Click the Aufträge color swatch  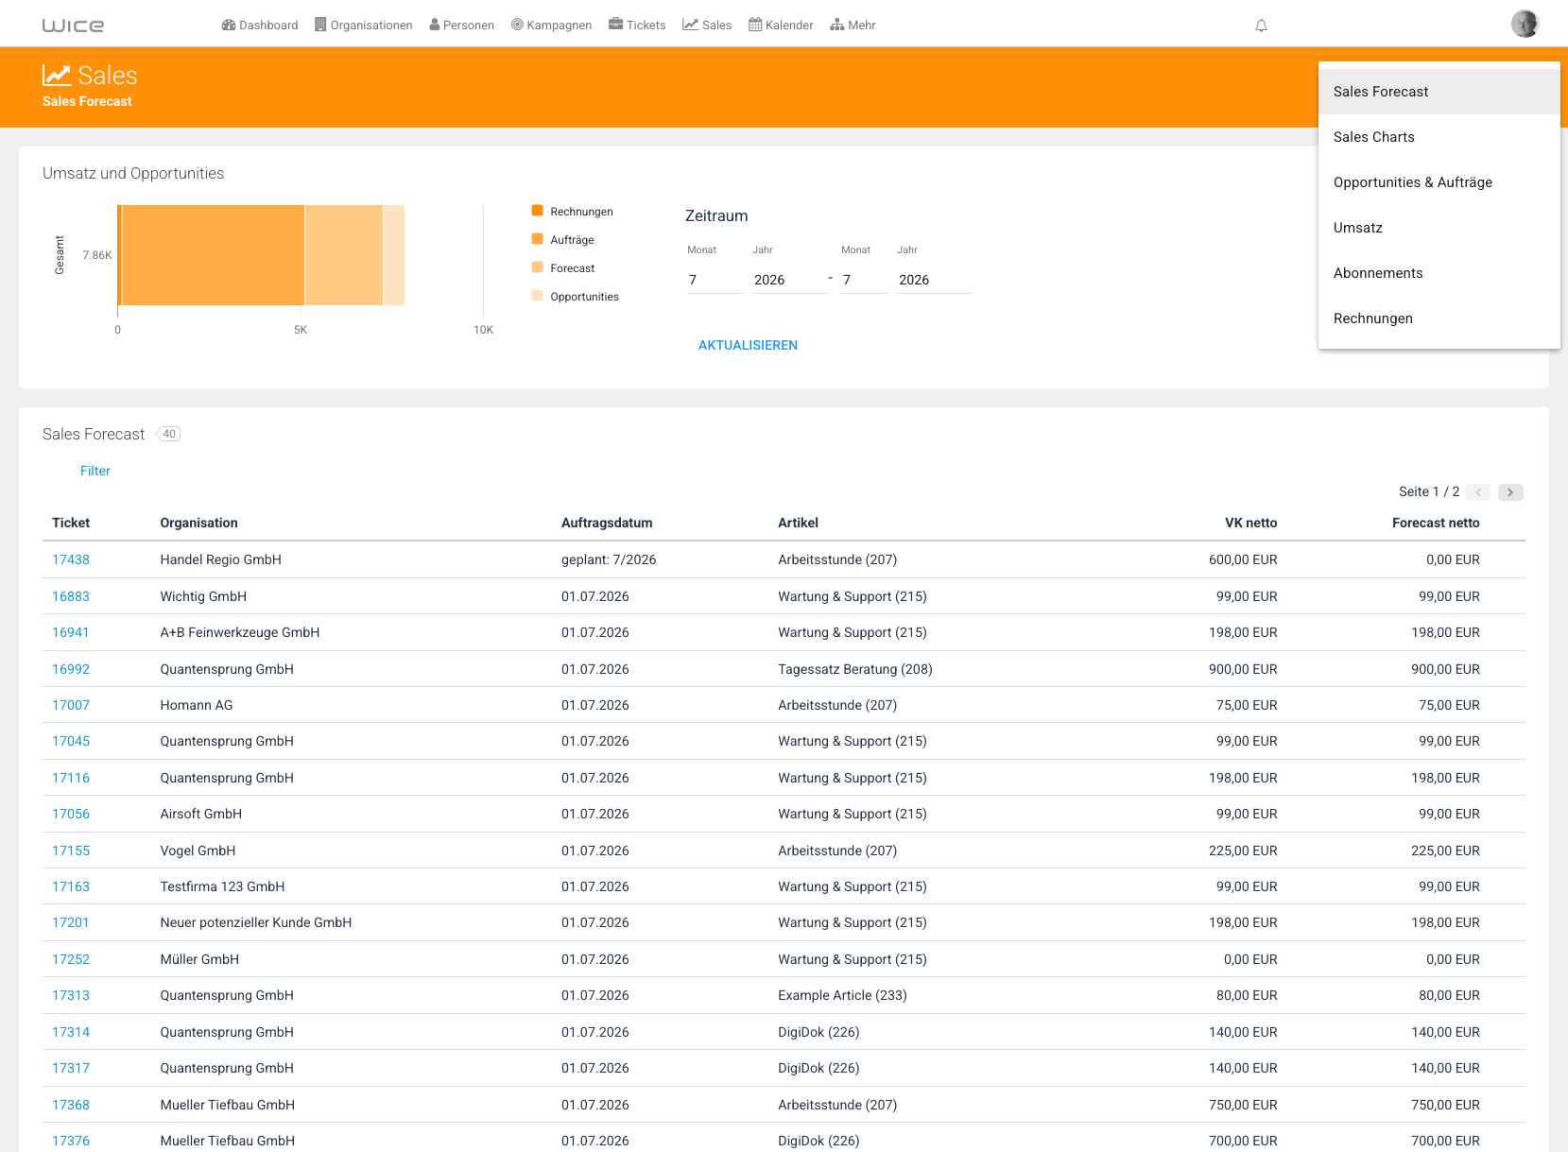coord(537,239)
